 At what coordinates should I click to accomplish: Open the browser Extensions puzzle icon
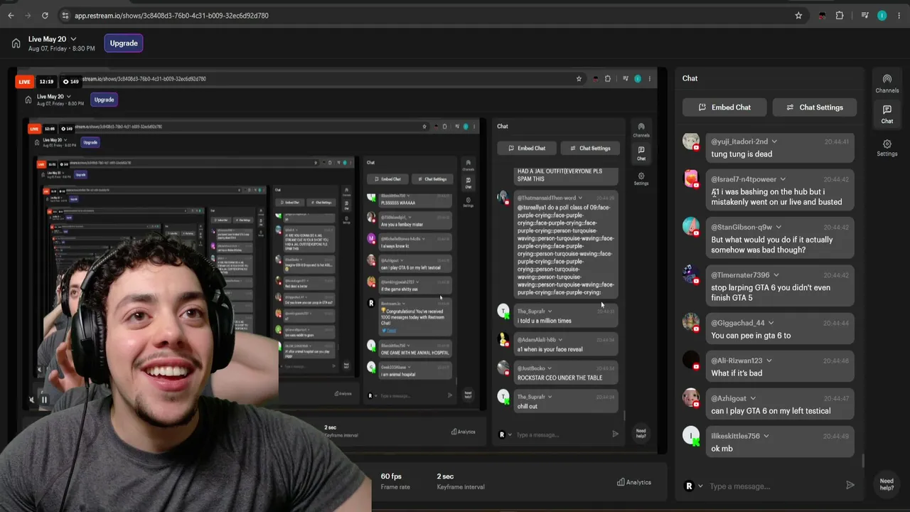point(840,15)
